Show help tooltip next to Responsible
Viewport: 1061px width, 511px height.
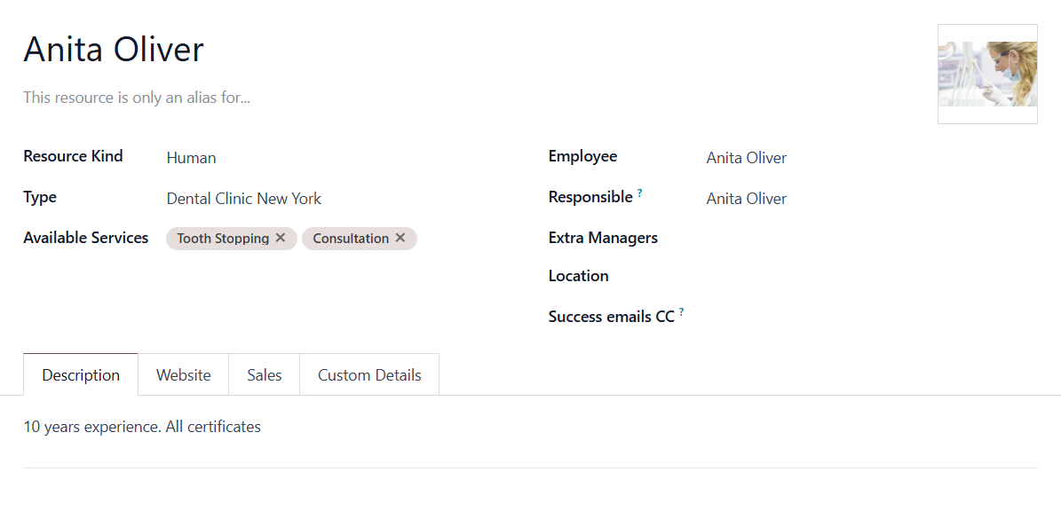point(639,193)
